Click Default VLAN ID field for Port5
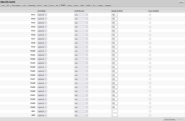This screenshot has width=185, height=121. coord(114,31)
